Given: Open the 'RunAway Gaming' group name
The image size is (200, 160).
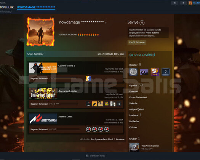Looking at the screenshot, I should click(150, 146).
